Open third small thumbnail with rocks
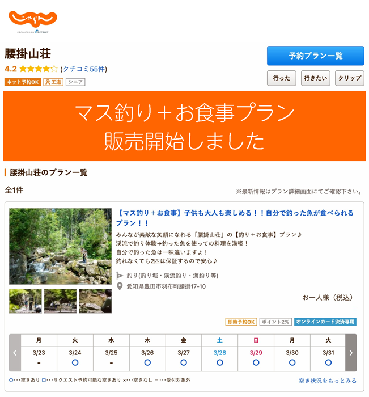The width and height of the screenshot is (369, 397). (95, 301)
